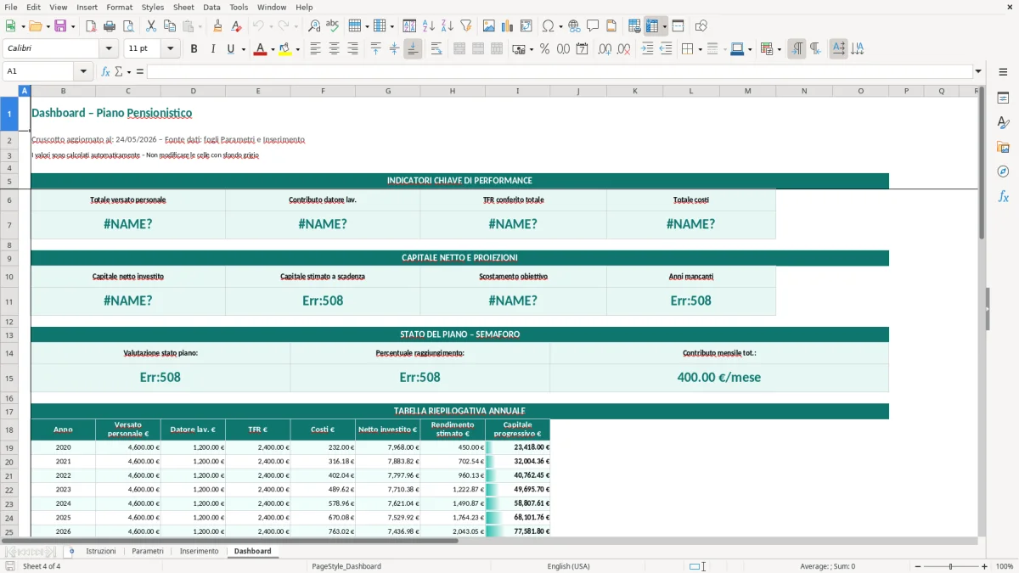Open the sidebar Functions icon
This screenshot has width=1019, height=573.
(x=1003, y=197)
